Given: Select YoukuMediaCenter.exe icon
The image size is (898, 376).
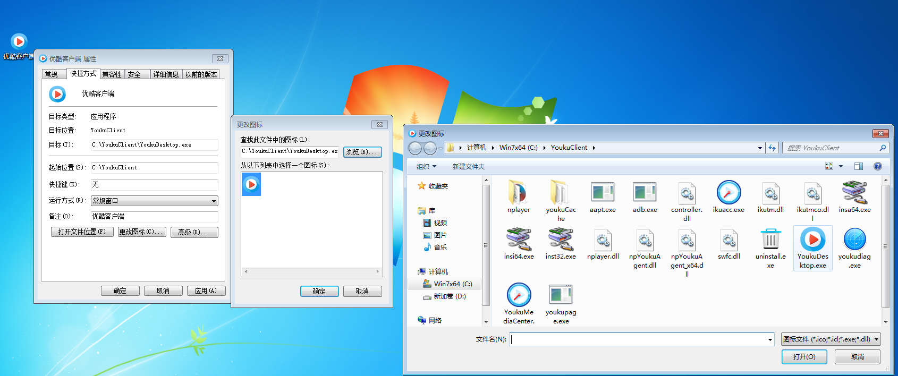Looking at the screenshot, I should pyautogui.click(x=519, y=295).
